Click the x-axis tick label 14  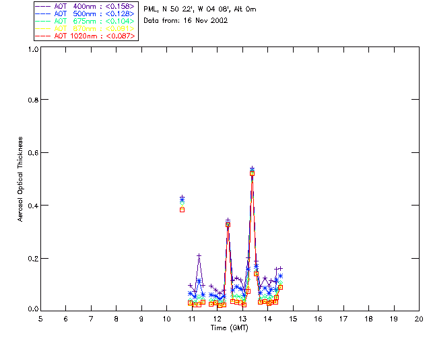point(268,319)
